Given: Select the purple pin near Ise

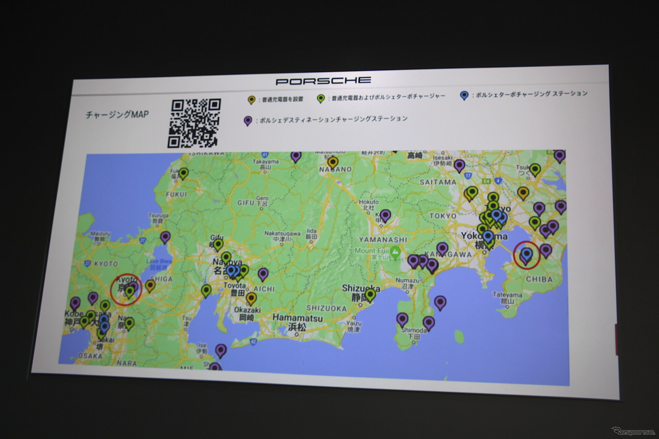Looking at the screenshot, I should pos(221,350).
